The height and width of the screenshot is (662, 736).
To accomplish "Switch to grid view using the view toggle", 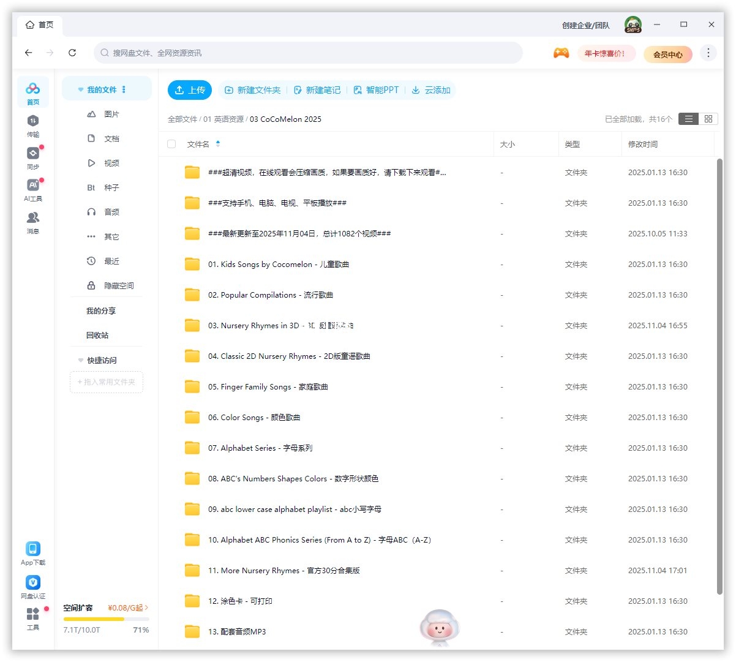I will (708, 119).
